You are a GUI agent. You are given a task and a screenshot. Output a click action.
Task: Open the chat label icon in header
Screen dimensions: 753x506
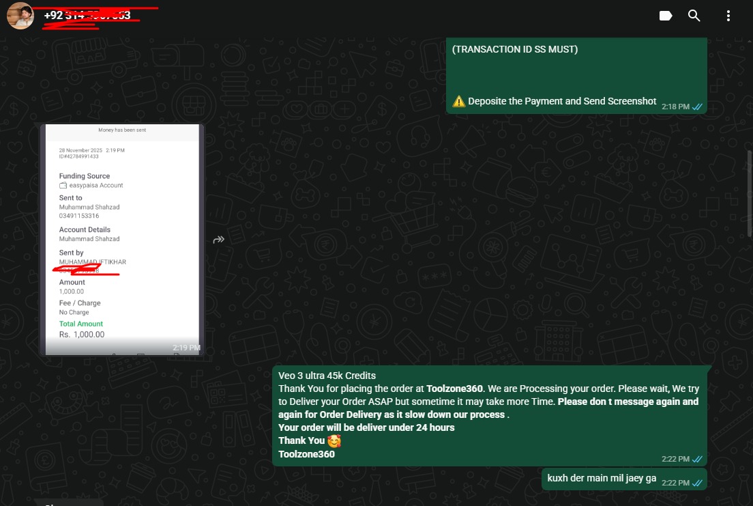tap(666, 16)
